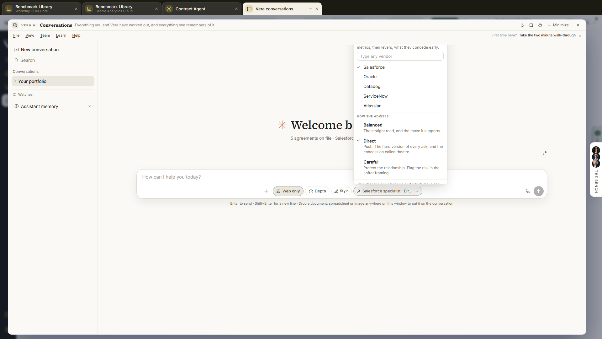Select Salesforce as the vendor specialist

click(x=400, y=67)
